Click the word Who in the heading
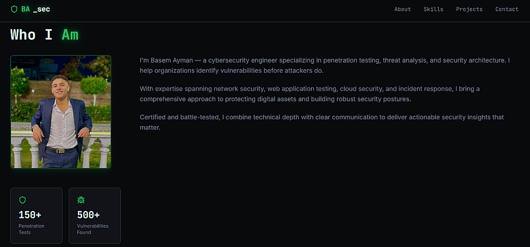 [23, 35]
